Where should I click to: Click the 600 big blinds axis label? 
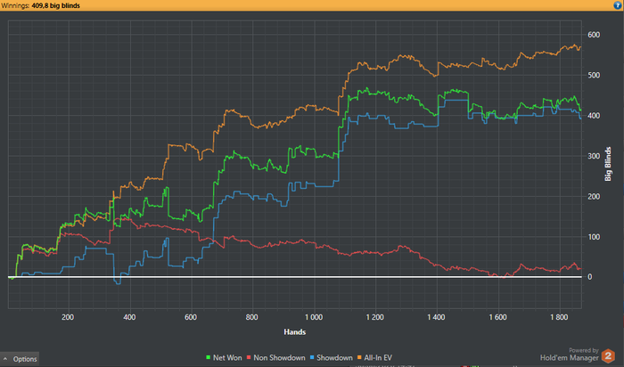click(594, 35)
